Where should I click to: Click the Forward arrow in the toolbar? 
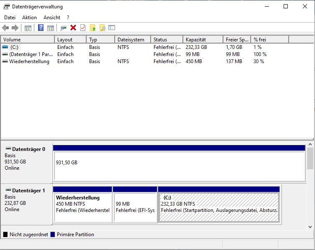pyautogui.click(x=15, y=28)
